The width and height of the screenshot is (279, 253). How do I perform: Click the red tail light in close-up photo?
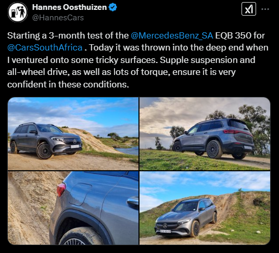pyautogui.click(x=61, y=189)
